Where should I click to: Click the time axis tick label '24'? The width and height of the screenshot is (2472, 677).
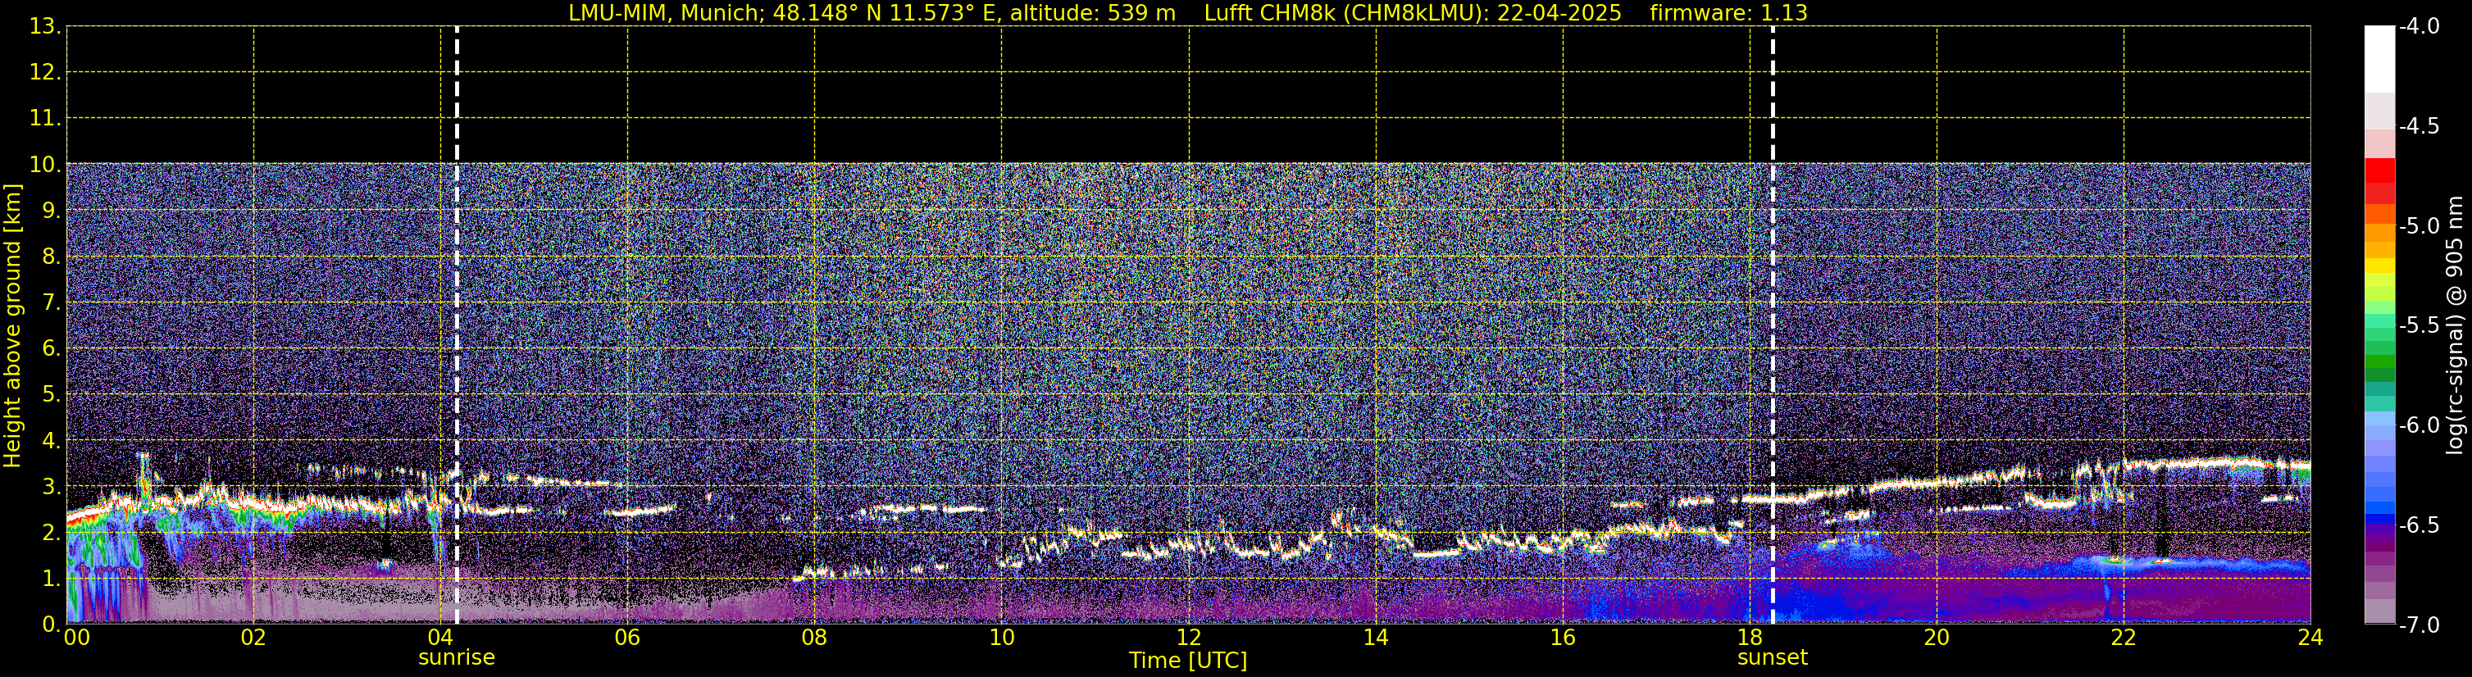2310,638
